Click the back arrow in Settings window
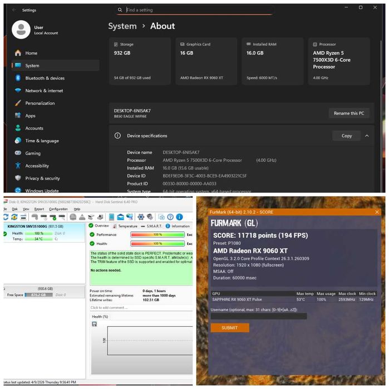389x389 pixels. coord(14,10)
